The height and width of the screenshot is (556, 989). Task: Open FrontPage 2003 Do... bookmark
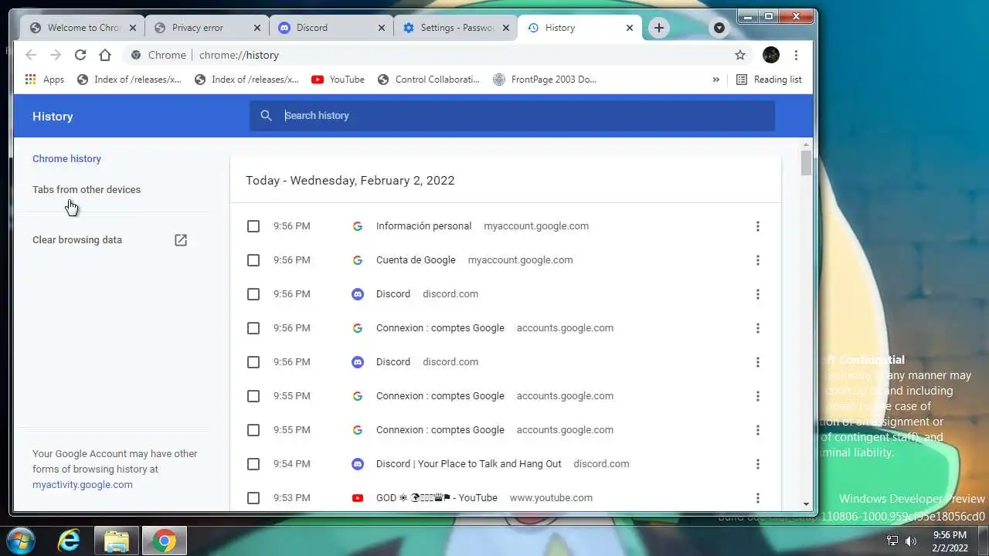(544, 79)
